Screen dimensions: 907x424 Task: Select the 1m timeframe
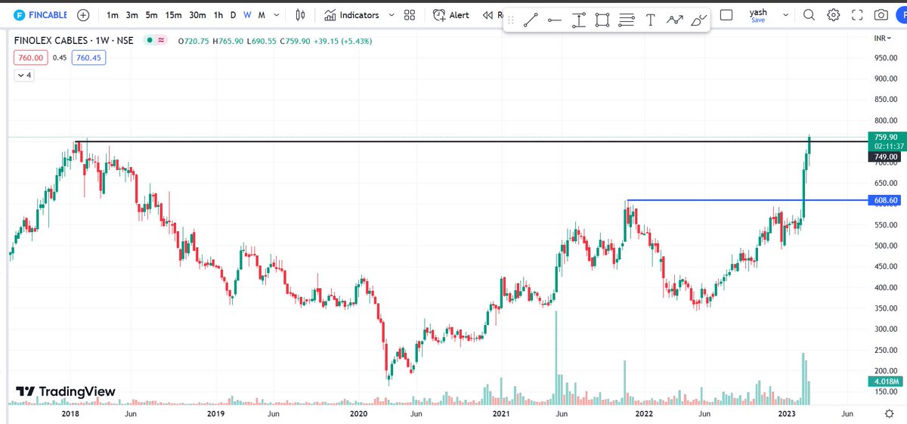point(112,15)
